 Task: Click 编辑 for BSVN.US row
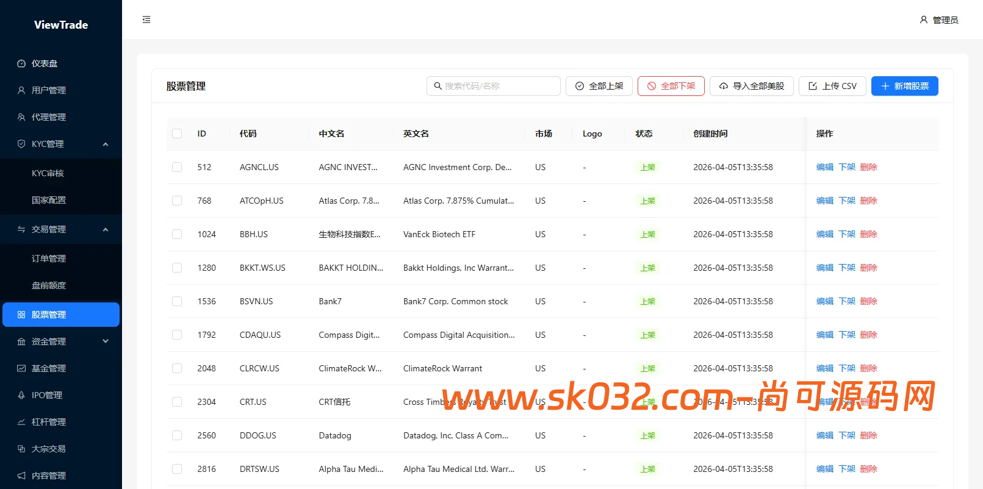point(825,301)
